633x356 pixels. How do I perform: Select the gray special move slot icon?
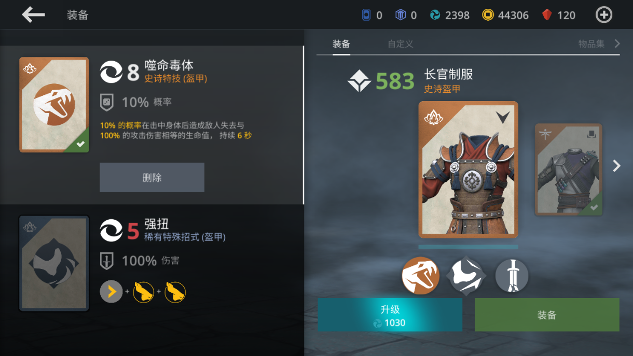click(466, 276)
